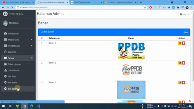Click the 'Baner 1' description text
194x109 pixels.
pyautogui.click(x=52, y=43)
